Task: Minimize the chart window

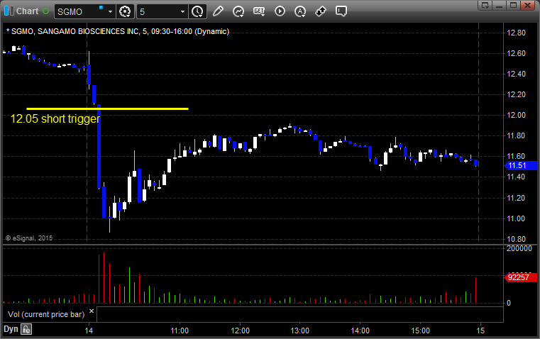Action: (x=500, y=5)
